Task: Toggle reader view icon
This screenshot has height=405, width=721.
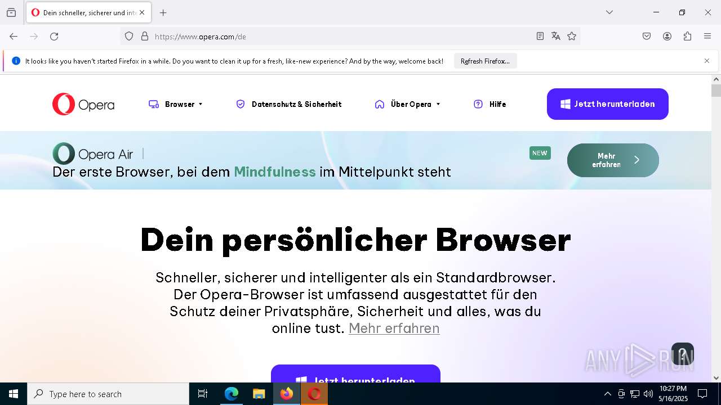Action: (x=540, y=36)
